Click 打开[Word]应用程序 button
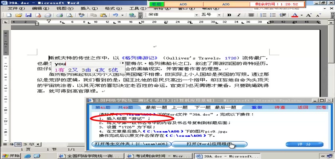This screenshot has width=335, height=159. 209,144
